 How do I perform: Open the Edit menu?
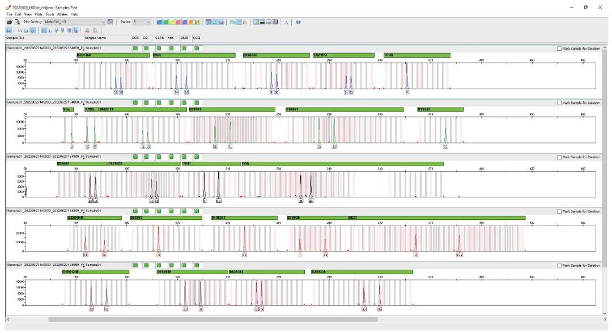click(x=18, y=14)
